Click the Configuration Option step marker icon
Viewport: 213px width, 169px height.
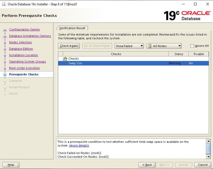[5, 30]
